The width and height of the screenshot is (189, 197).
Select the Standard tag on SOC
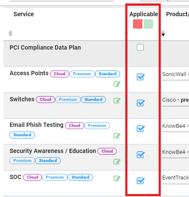coord(80,177)
